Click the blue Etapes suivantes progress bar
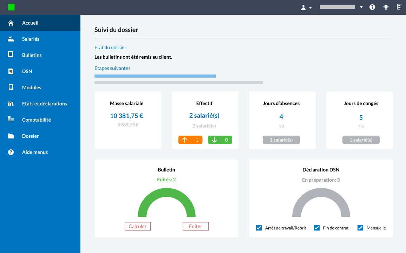Viewport: 406px width, 253px height. (x=155, y=76)
